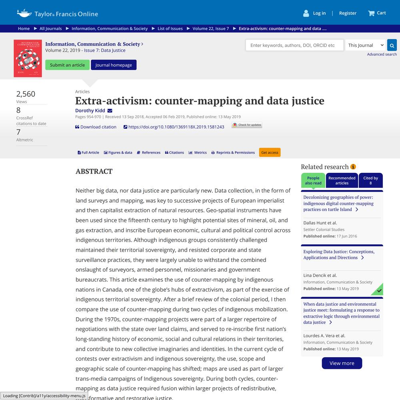Click the chevron after the journal title
The width and height of the screenshot is (400, 400).
[142, 44]
